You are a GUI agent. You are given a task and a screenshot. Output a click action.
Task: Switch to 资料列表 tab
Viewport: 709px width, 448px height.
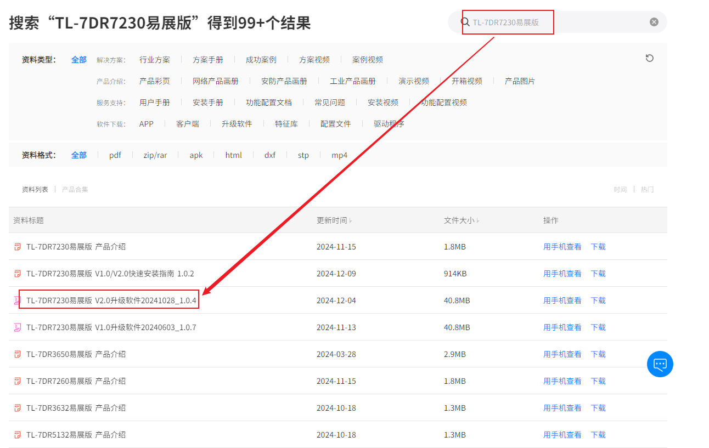[35, 190]
